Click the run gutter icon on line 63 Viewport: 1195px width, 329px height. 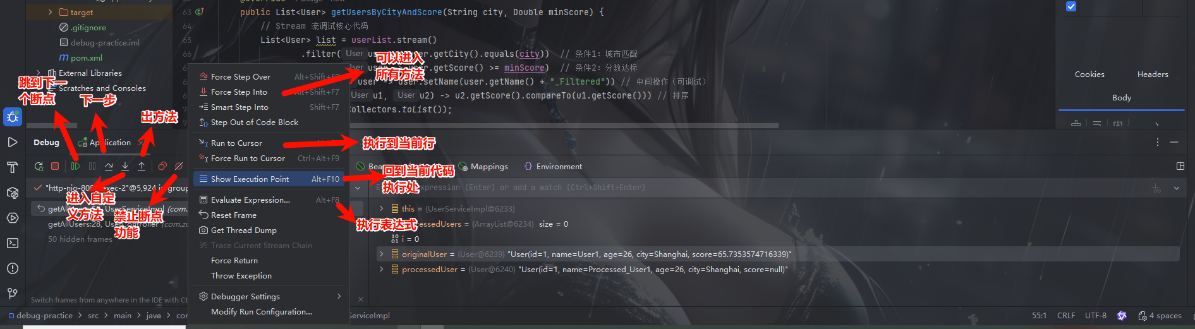click(x=200, y=12)
